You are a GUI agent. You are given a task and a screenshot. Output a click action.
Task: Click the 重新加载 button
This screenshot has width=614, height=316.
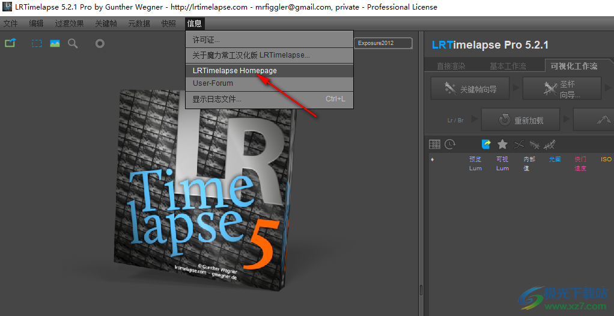[520, 120]
